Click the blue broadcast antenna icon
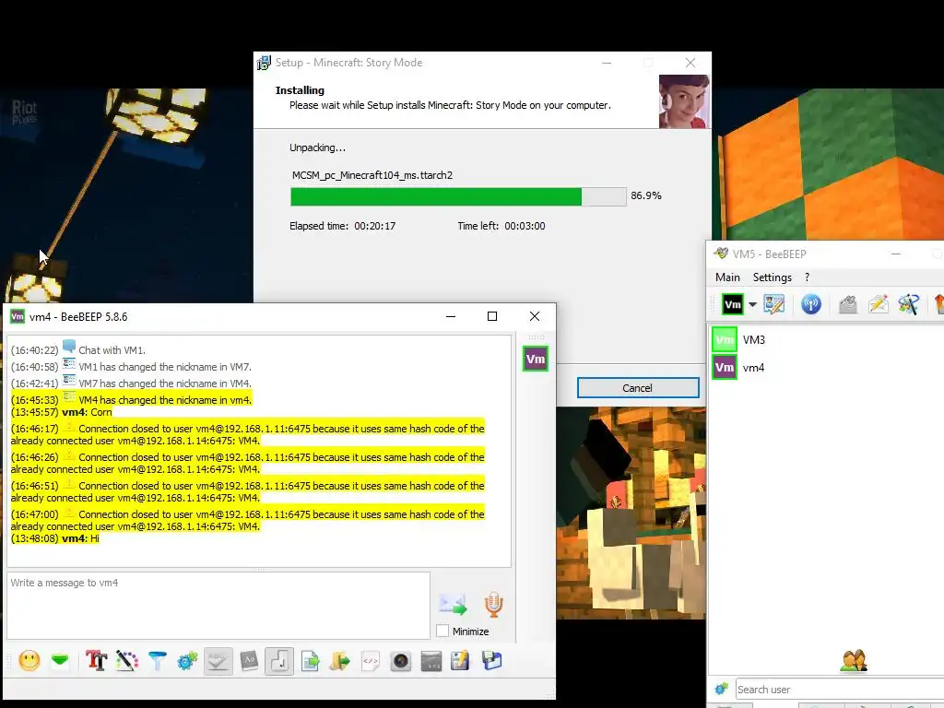This screenshot has width=944, height=708. click(x=811, y=304)
